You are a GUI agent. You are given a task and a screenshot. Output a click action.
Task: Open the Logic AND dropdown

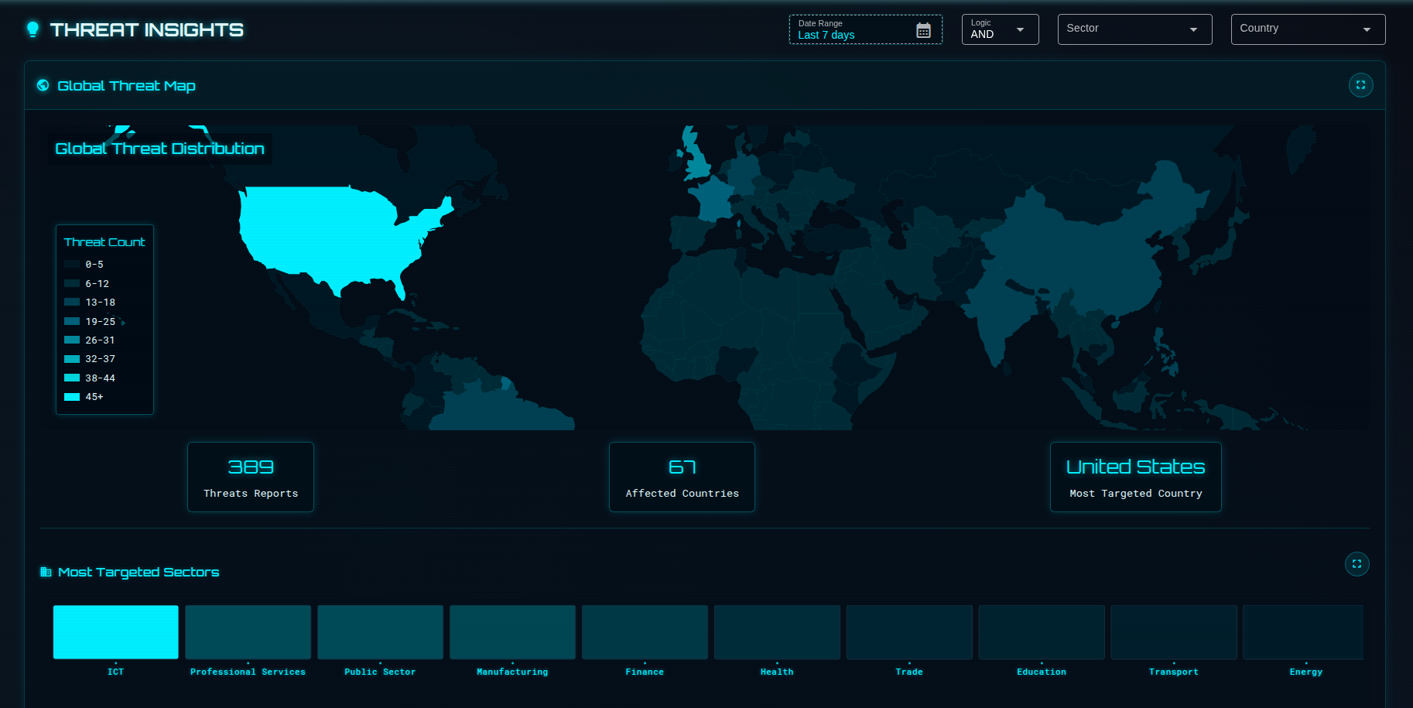pos(1000,29)
